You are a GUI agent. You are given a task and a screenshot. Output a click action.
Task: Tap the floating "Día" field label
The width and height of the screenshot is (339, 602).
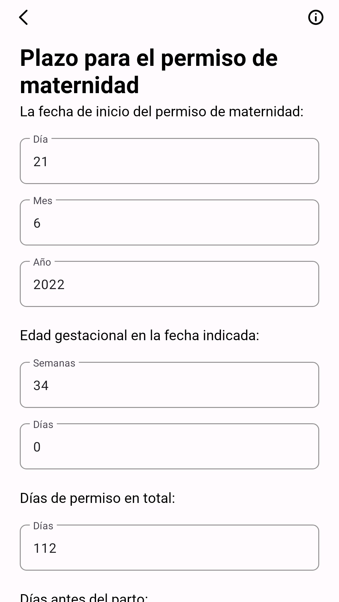pyautogui.click(x=40, y=140)
